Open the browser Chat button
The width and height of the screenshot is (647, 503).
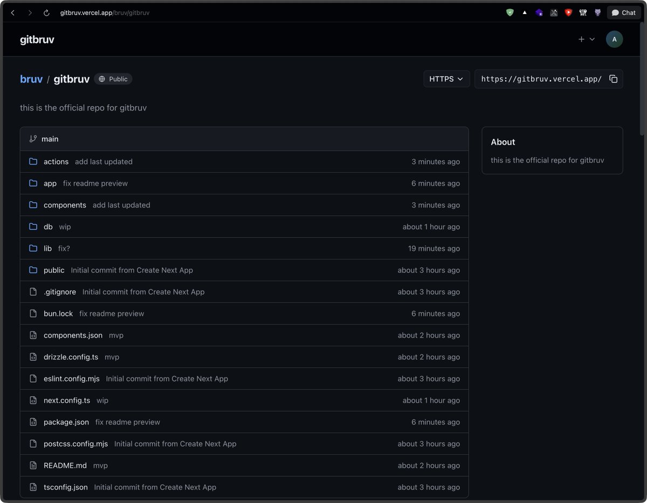tap(624, 12)
